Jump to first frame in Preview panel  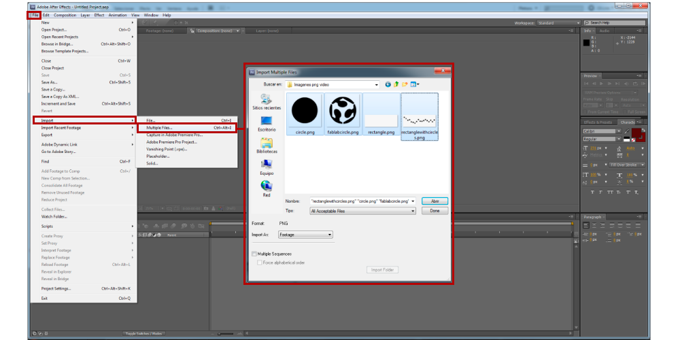[x=586, y=84]
